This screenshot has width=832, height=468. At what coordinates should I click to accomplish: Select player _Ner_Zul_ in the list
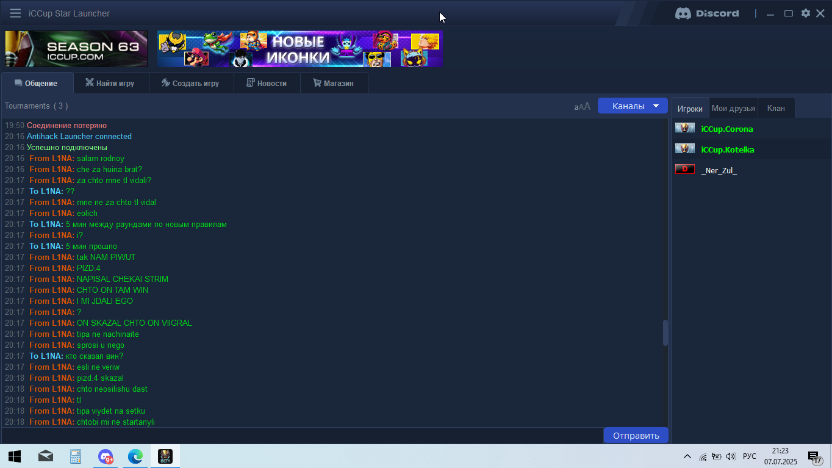[751, 170]
